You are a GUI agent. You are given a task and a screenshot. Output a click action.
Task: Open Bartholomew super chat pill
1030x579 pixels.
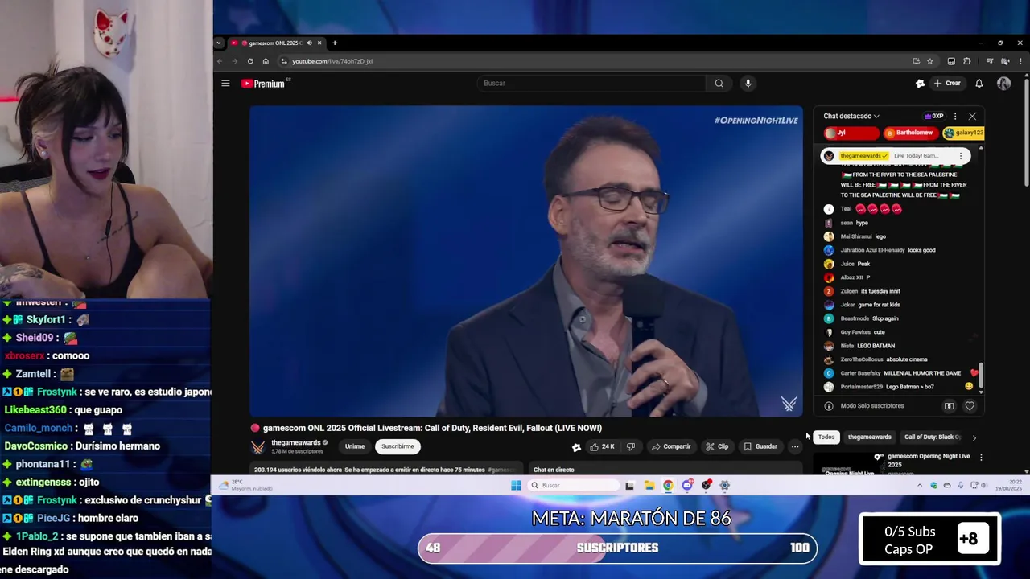tap(912, 133)
